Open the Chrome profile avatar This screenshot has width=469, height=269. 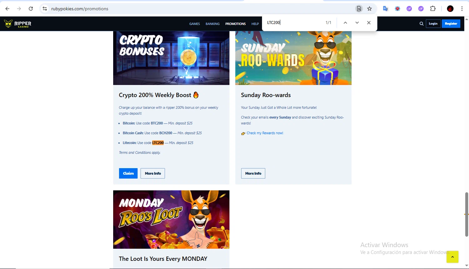(x=450, y=9)
